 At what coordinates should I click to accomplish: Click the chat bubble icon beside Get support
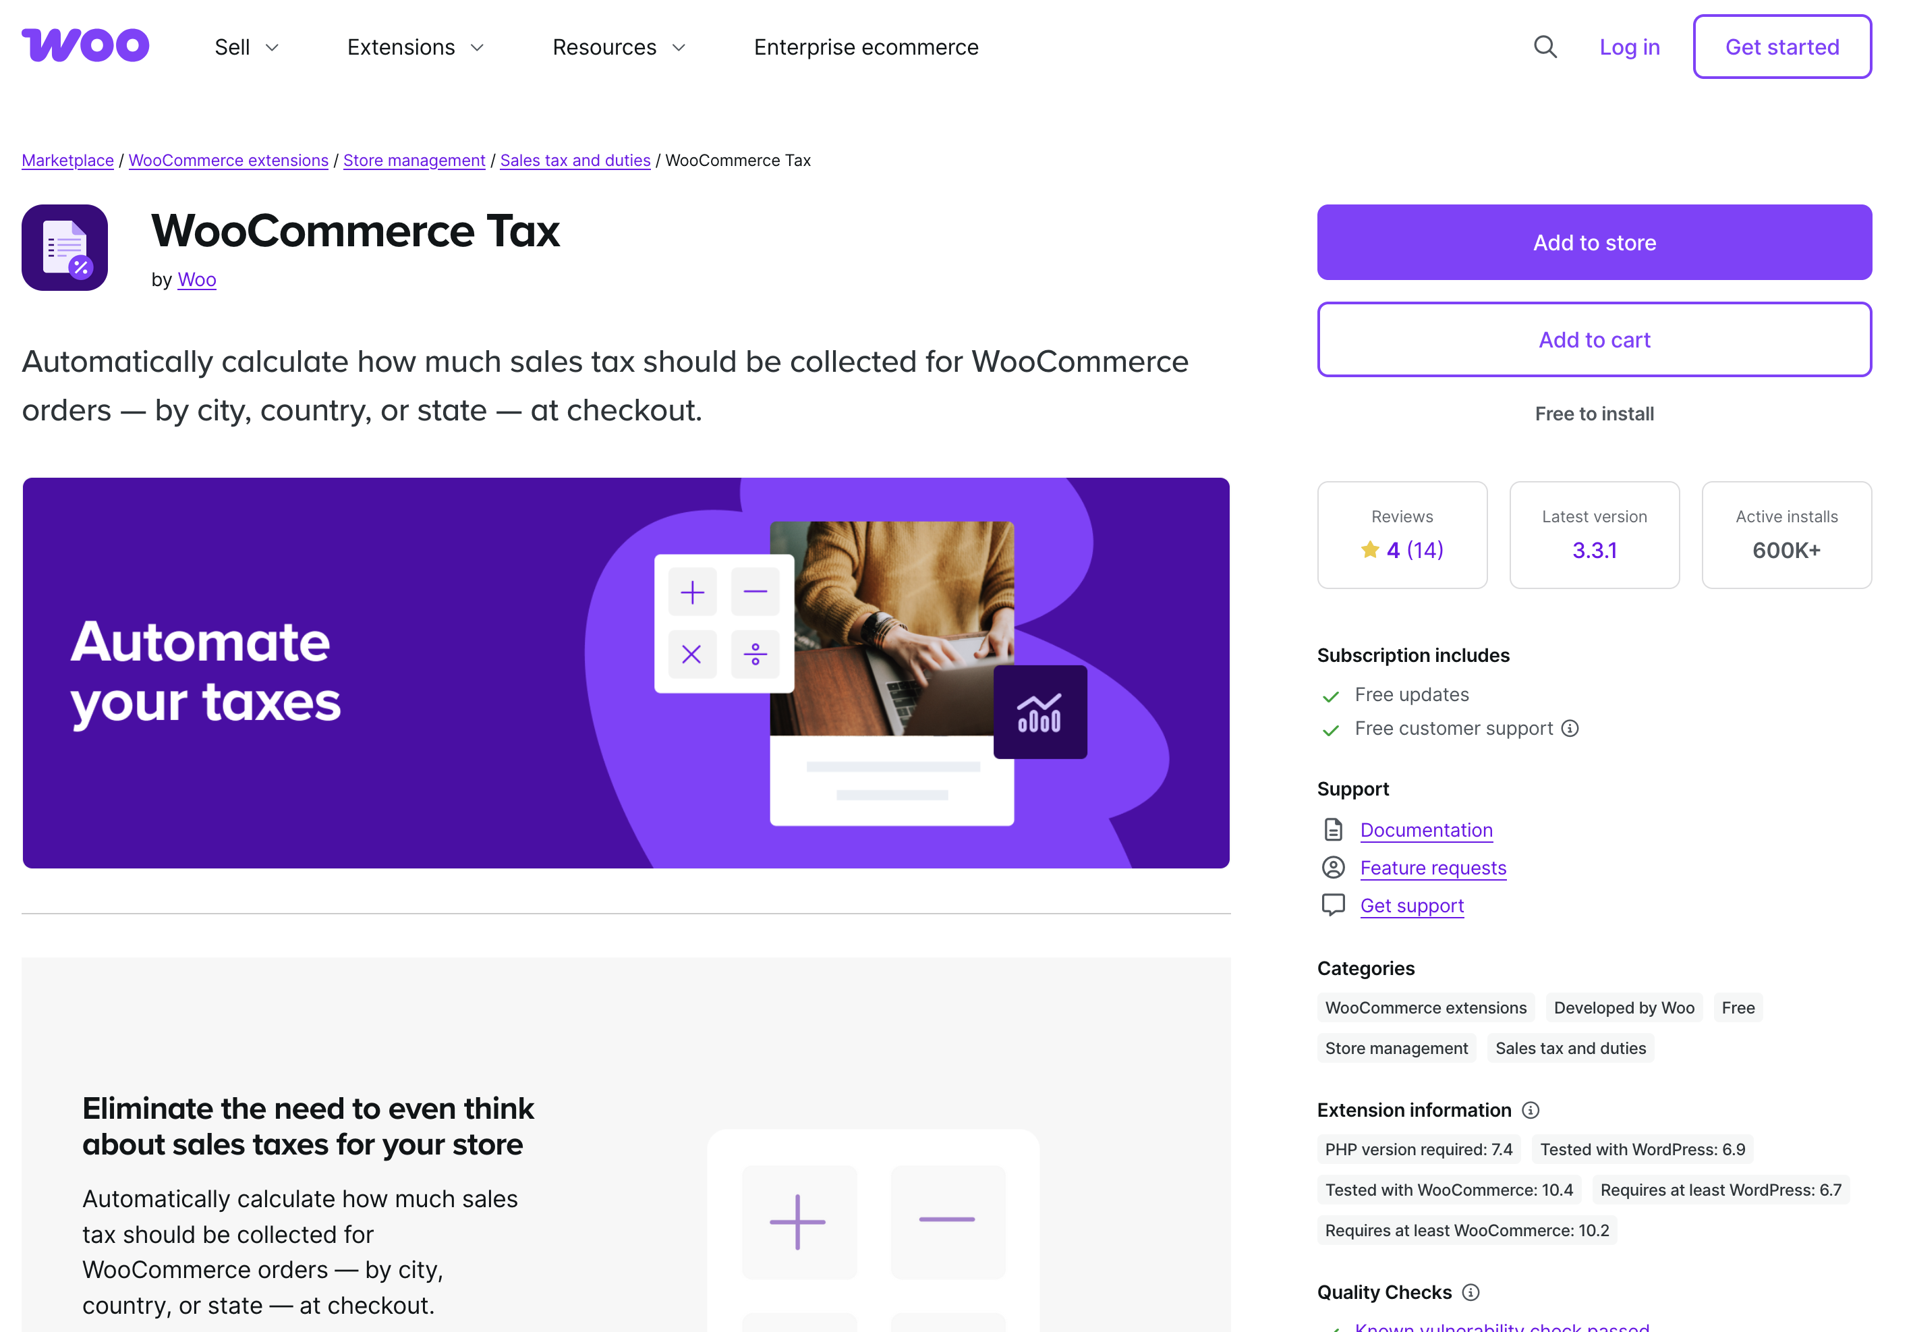click(1334, 906)
